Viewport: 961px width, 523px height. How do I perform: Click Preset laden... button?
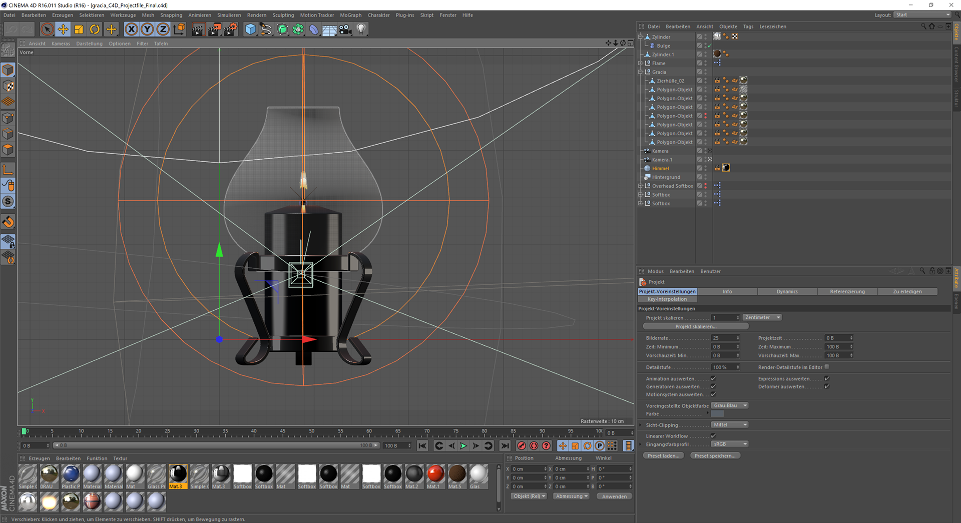click(663, 455)
